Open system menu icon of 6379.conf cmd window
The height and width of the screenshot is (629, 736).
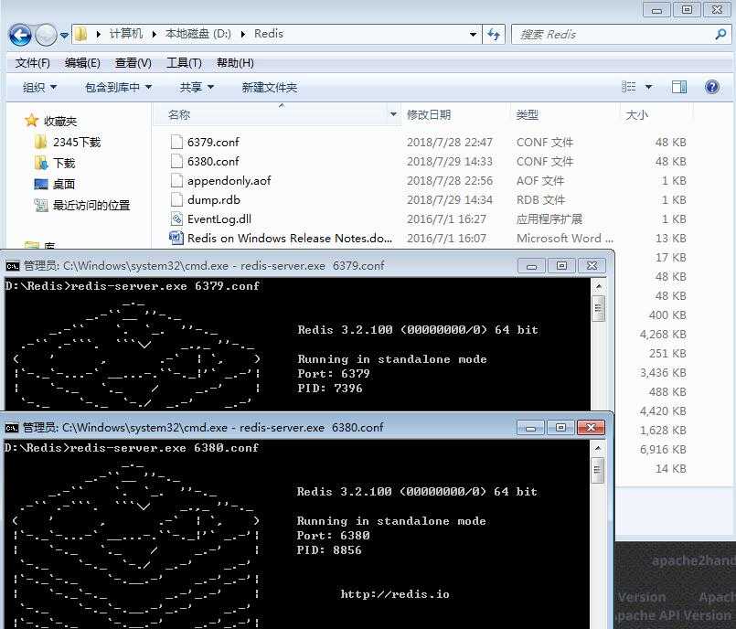[x=13, y=266]
